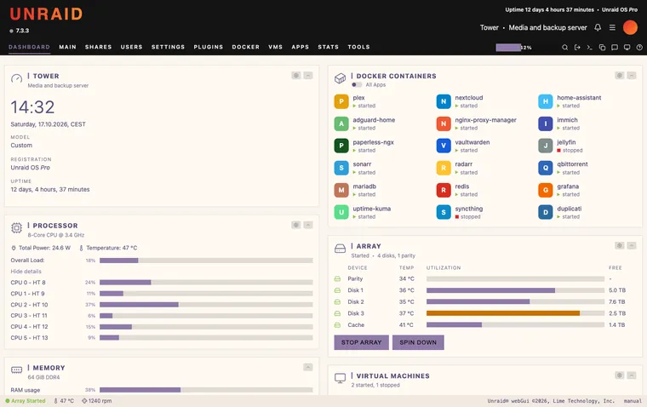Click the Array Started status in footer
647x407 pixels.
[x=26, y=401]
